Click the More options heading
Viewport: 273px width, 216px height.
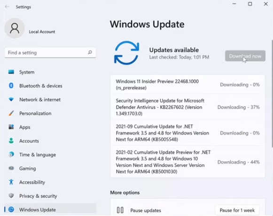pyautogui.click(x=125, y=192)
